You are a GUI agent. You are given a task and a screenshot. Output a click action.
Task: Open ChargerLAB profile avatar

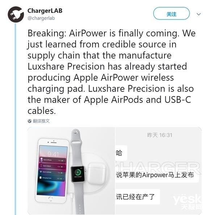16,14
